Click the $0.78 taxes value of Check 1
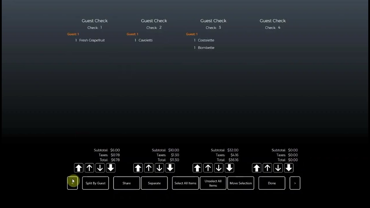The width and height of the screenshot is (370, 208). tap(115, 155)
